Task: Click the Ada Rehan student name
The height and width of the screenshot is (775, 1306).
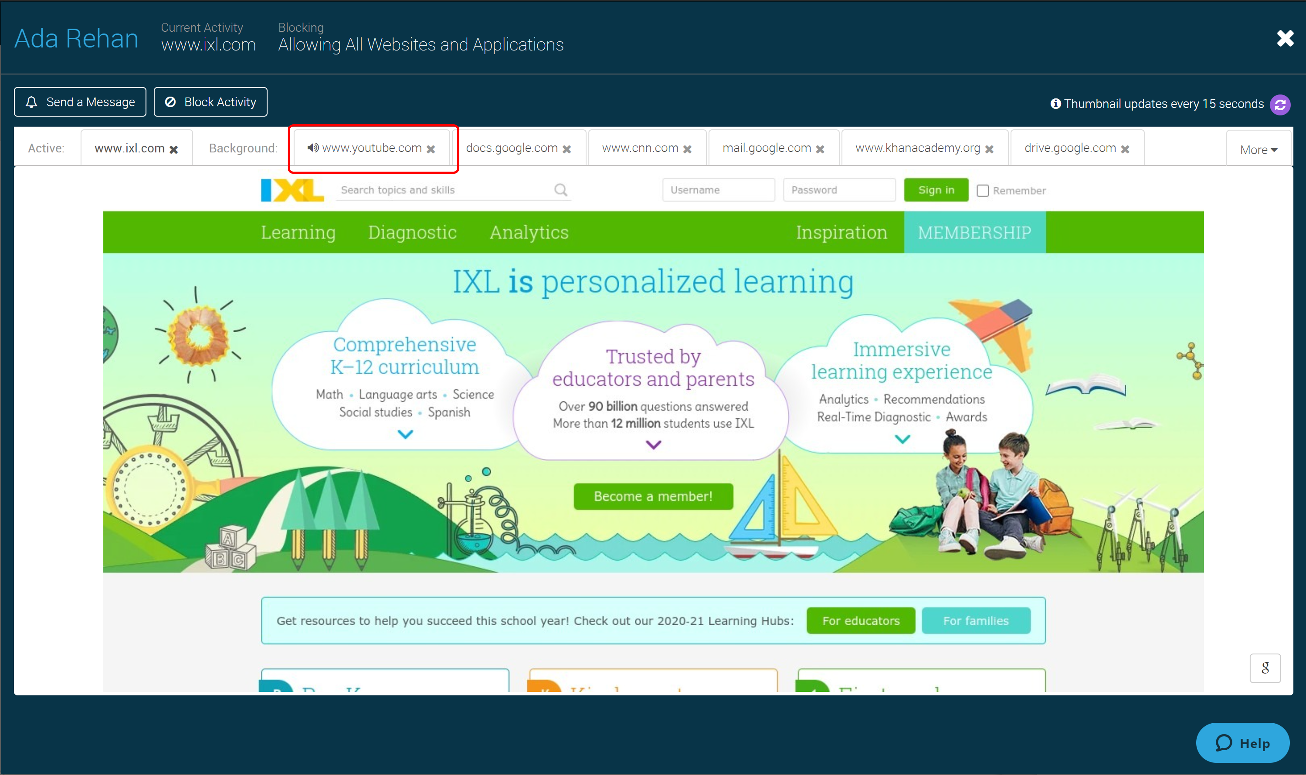Action: click(76, 39)
